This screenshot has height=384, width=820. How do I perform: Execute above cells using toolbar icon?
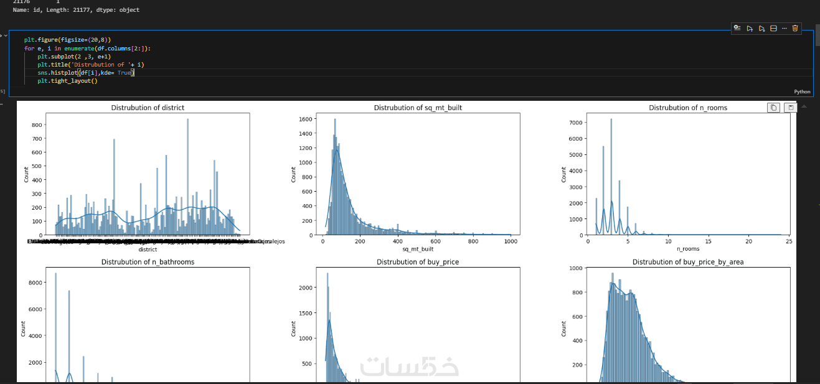(x=750, y=28)
